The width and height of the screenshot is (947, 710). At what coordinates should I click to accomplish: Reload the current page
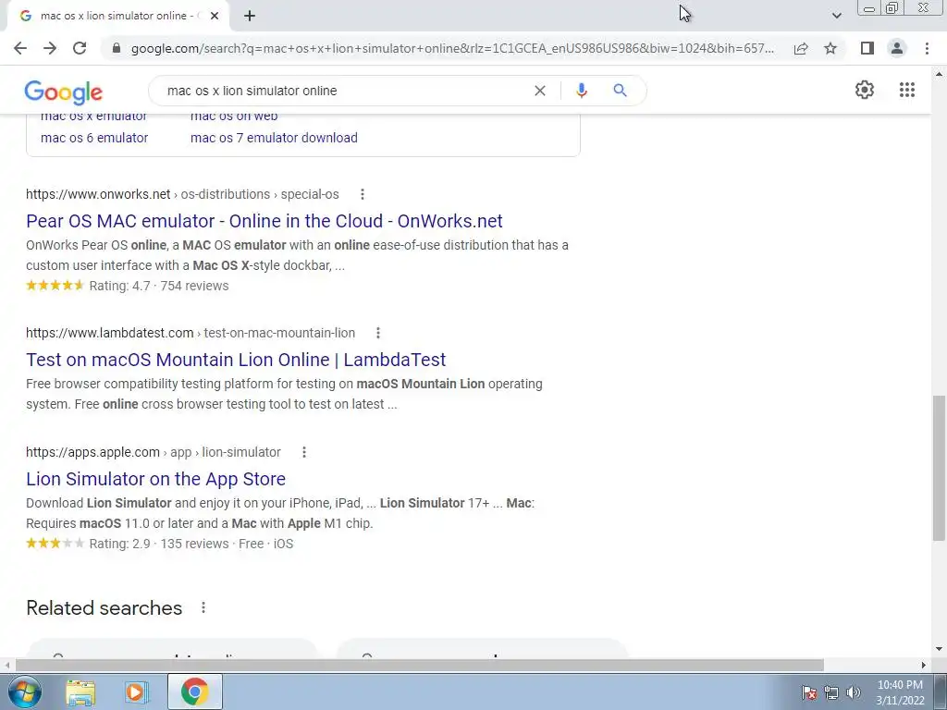coord(80,48)
